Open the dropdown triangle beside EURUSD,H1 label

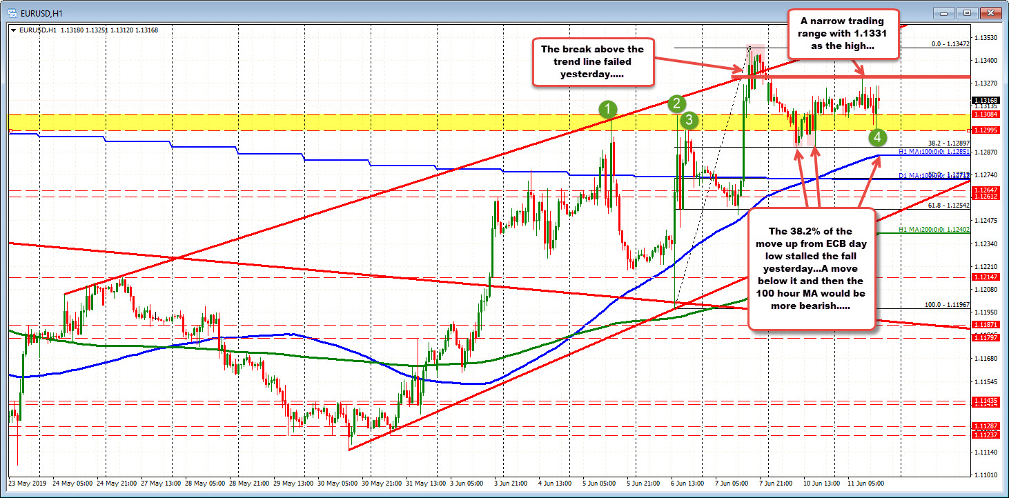(x=14, y=30)
